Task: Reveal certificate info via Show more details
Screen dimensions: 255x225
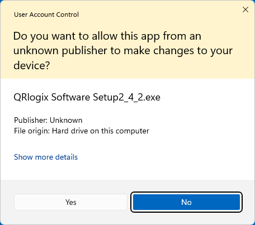Action: coord(46,157)
